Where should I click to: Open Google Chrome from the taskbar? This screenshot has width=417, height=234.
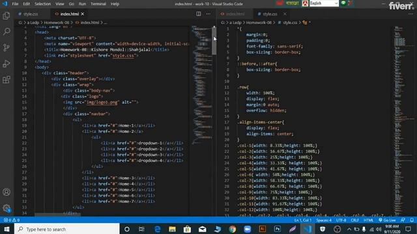coord(233,229)
